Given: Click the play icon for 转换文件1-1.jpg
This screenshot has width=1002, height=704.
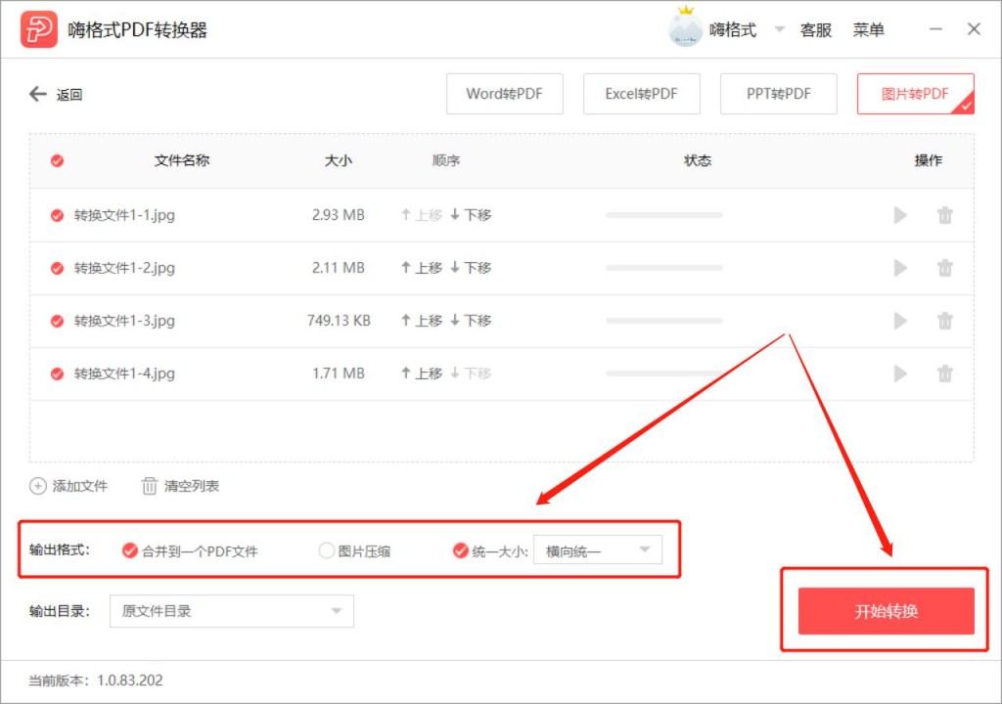Looking at the screenshot, I should click(900, 215).
